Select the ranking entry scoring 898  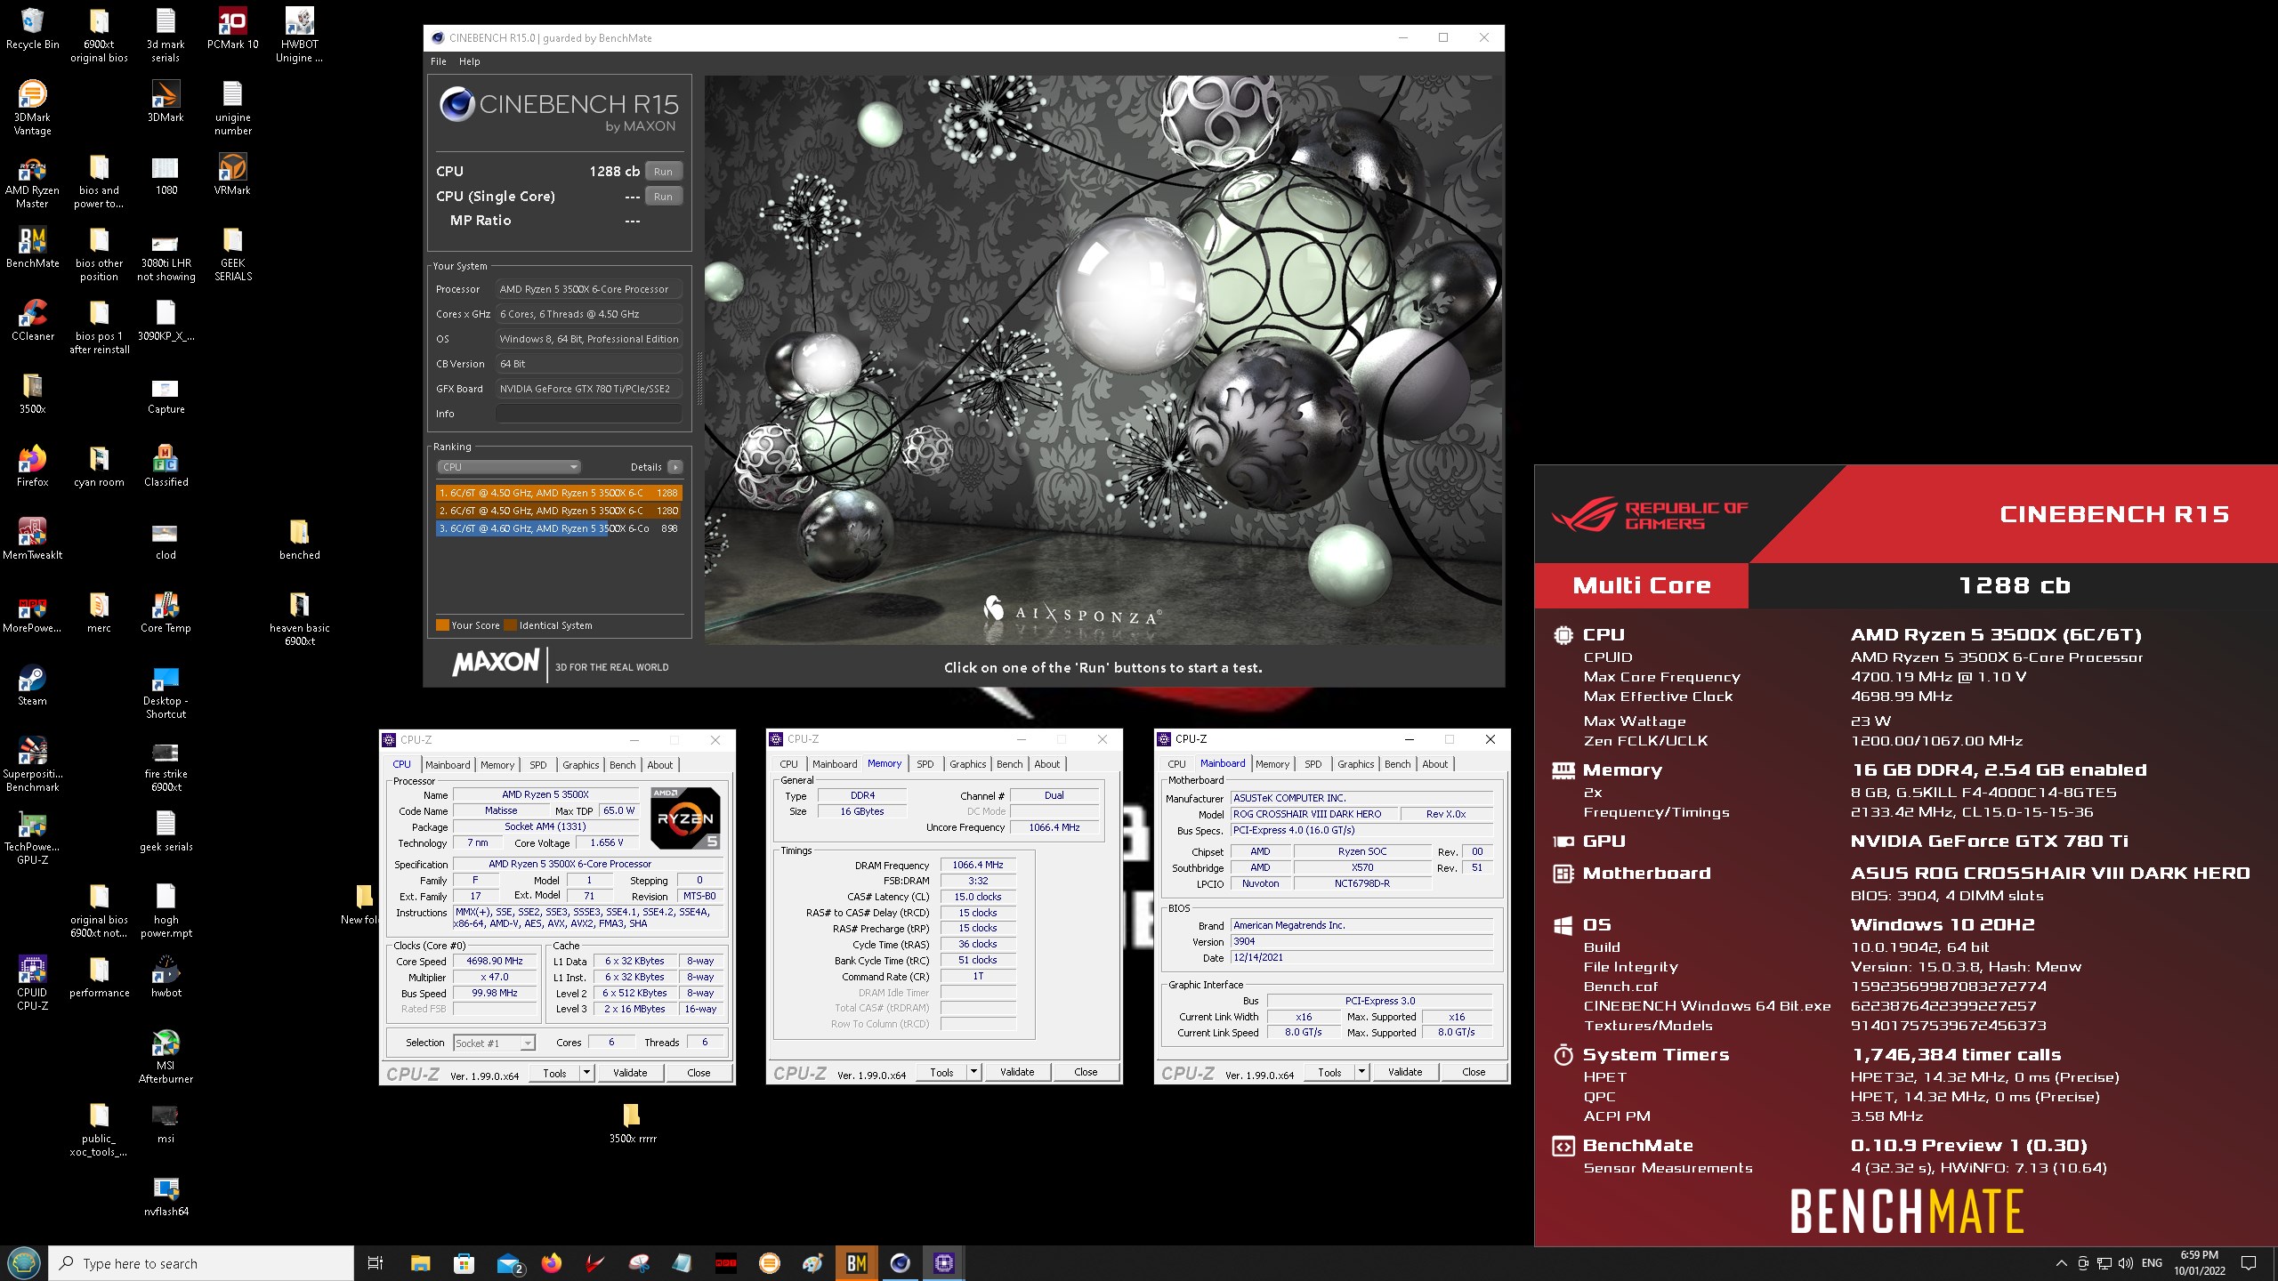click(x=559, y=528)
